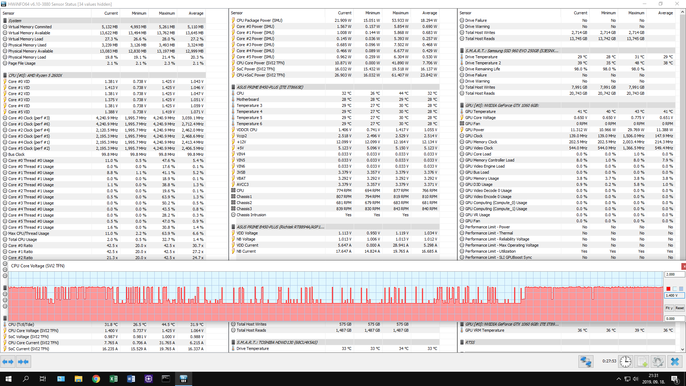Select the GPU VRM Temperature row
The width and height of the screenshot is (686, 386).
coord(567,330)
